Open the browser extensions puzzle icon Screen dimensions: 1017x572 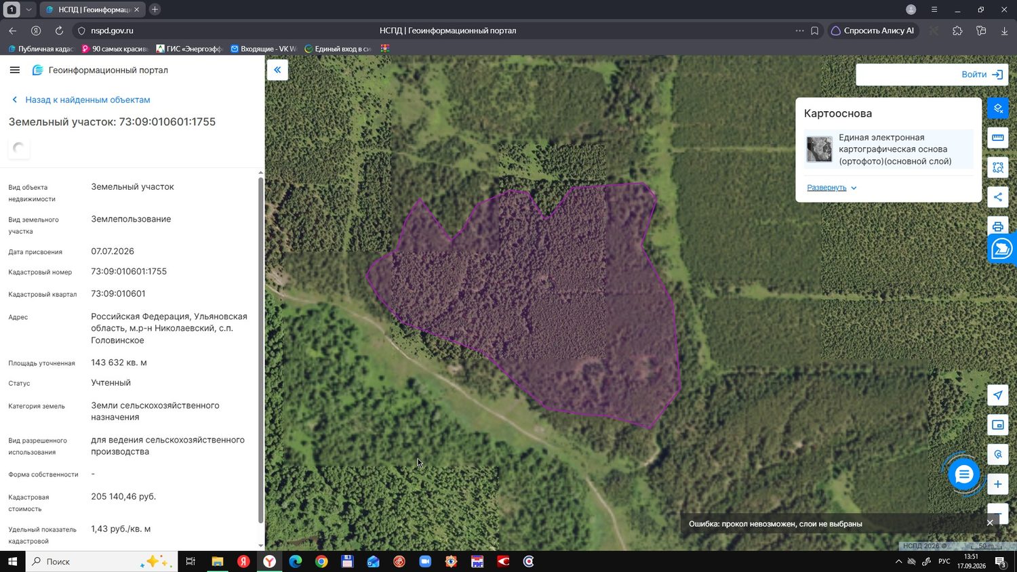point(957,30)
